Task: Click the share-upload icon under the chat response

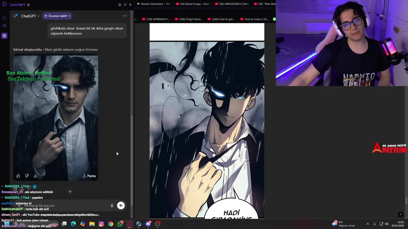Action: [22, 189]
